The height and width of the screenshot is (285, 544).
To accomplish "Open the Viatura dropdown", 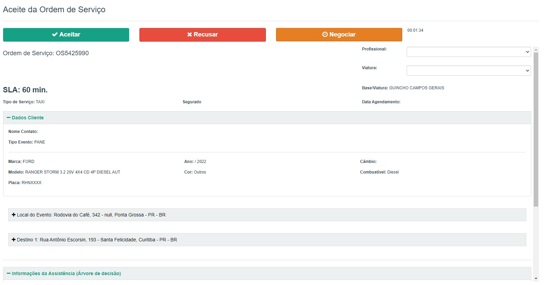I will [x=468, y=71].
